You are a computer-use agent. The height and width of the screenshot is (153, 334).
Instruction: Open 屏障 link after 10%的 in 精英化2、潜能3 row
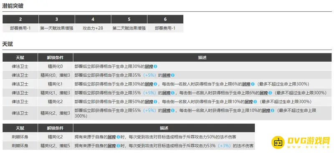[266, 110]
